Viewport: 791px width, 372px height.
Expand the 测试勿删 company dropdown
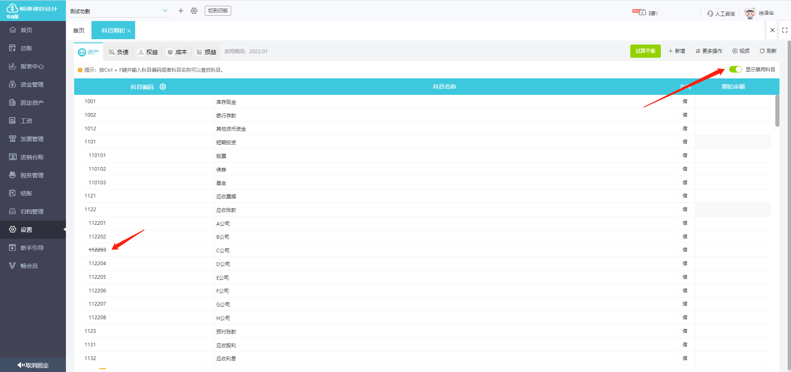[165, 11]
